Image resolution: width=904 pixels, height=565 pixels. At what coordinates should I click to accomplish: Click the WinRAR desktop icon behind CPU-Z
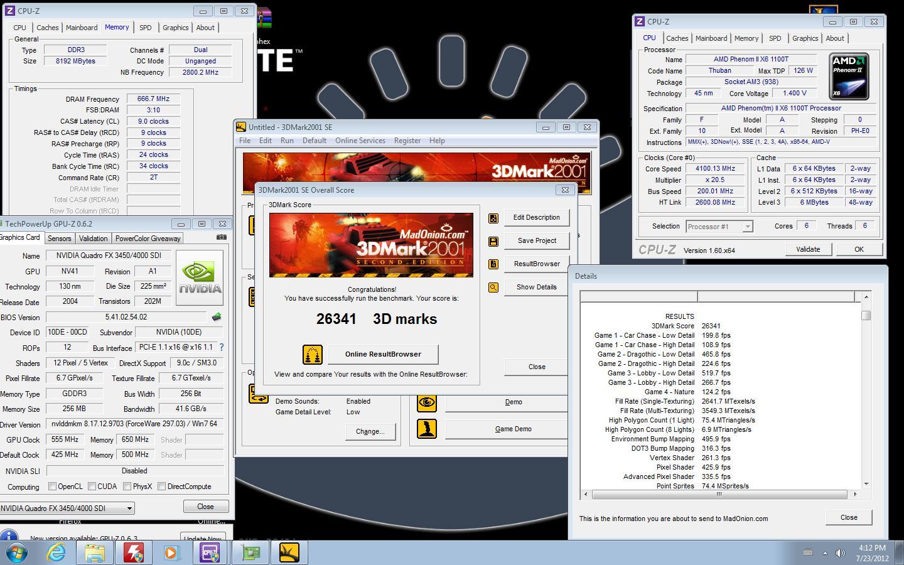pyautogui.click(x=264, y=18)
